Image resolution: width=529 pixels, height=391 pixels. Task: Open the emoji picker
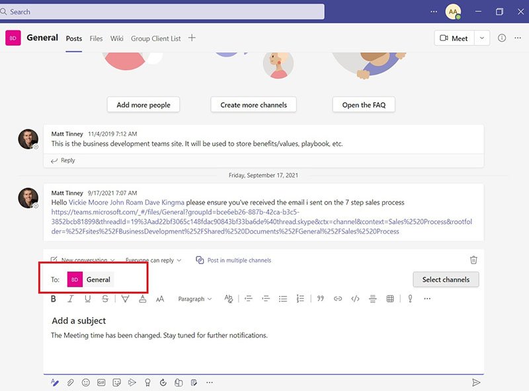click(86, 382)
